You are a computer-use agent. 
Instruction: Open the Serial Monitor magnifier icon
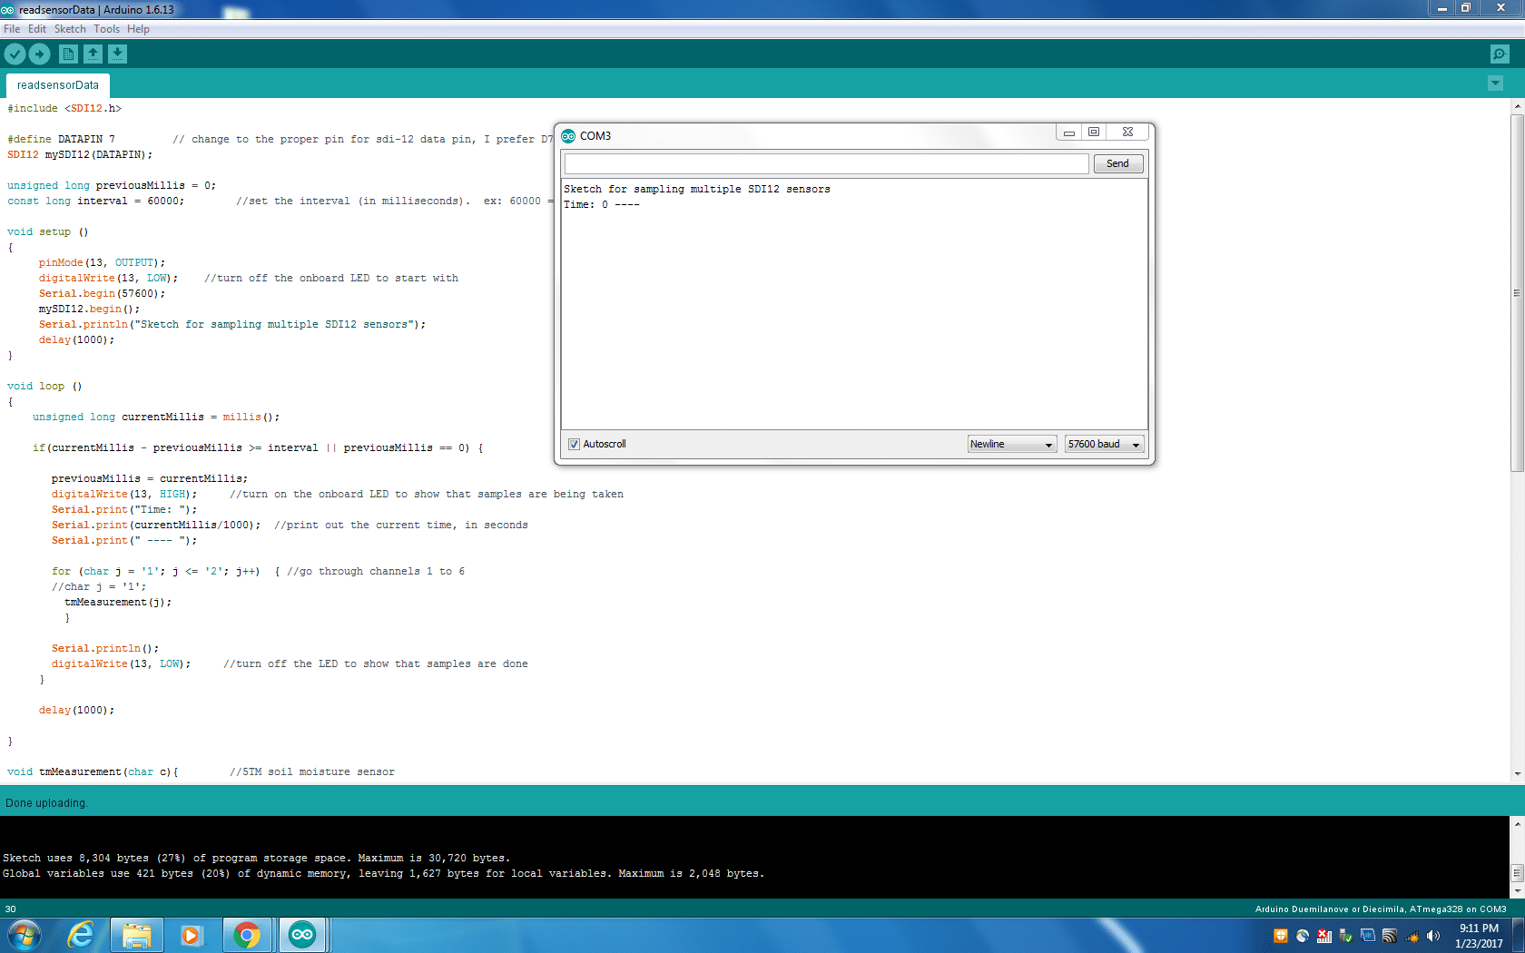[1500, 54]
